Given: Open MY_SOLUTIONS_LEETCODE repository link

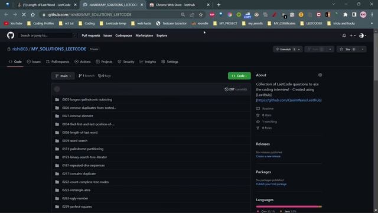Looking at the screenshot, I should (x=58, y=49).
